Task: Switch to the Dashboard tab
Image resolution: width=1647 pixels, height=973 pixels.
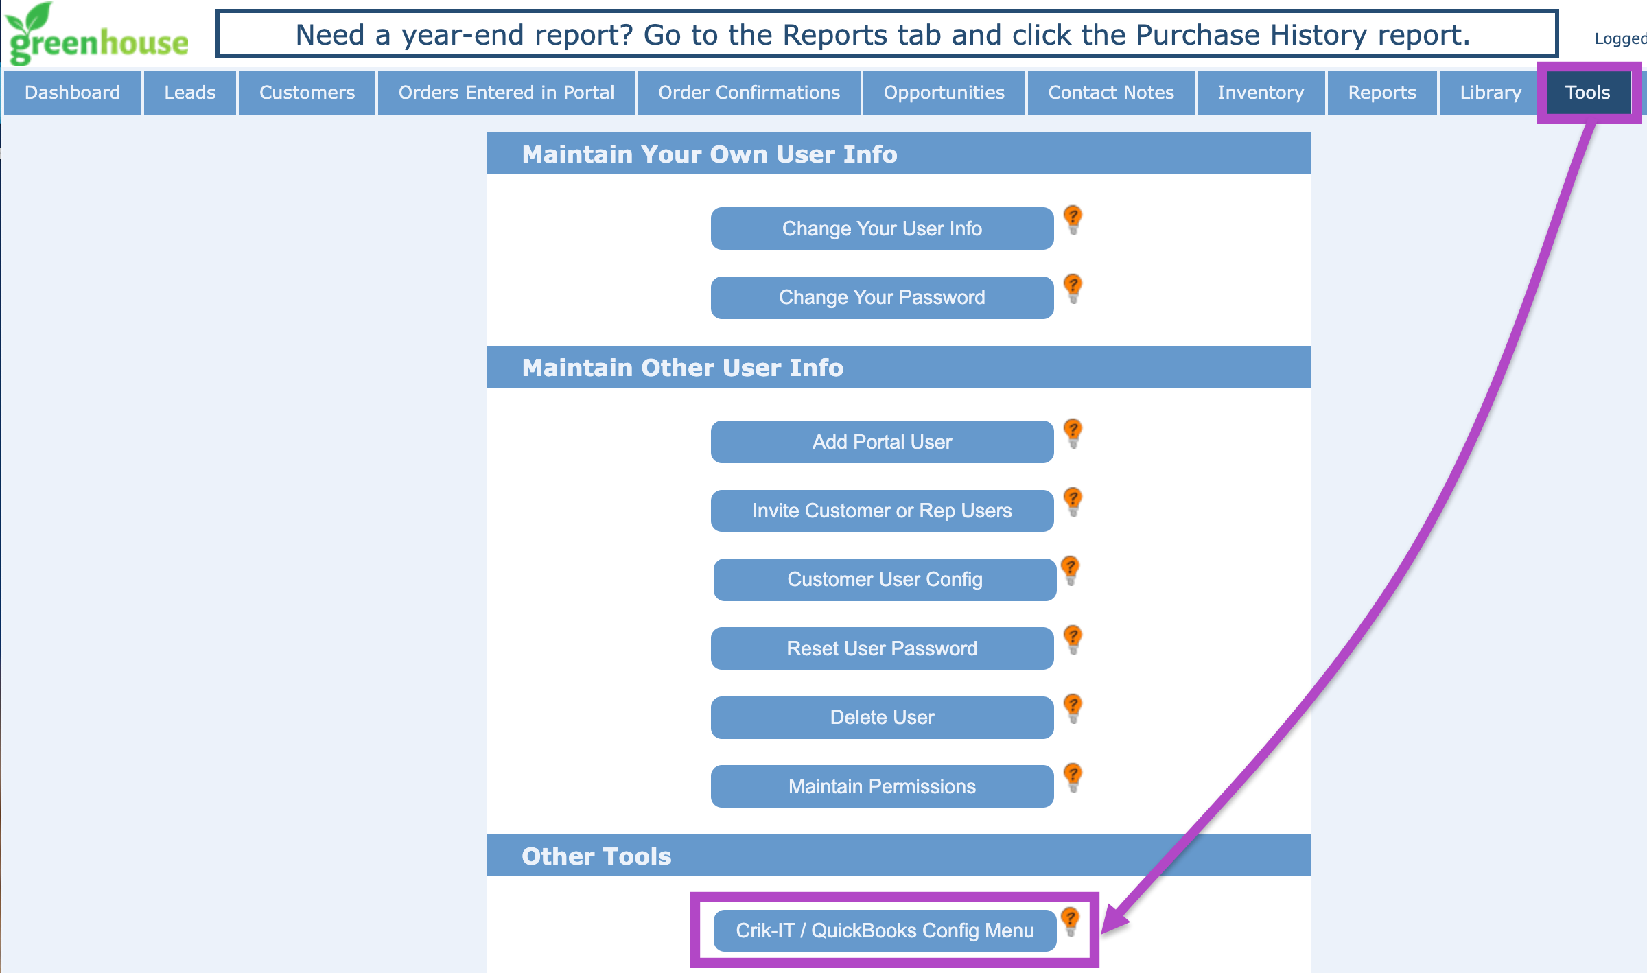Action: click(x=73, y=93)
